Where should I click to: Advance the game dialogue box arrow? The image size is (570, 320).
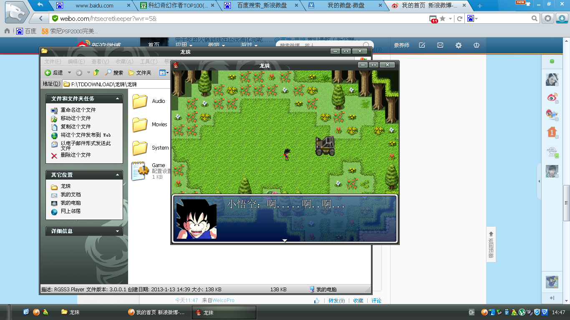[x=285, y=240]
